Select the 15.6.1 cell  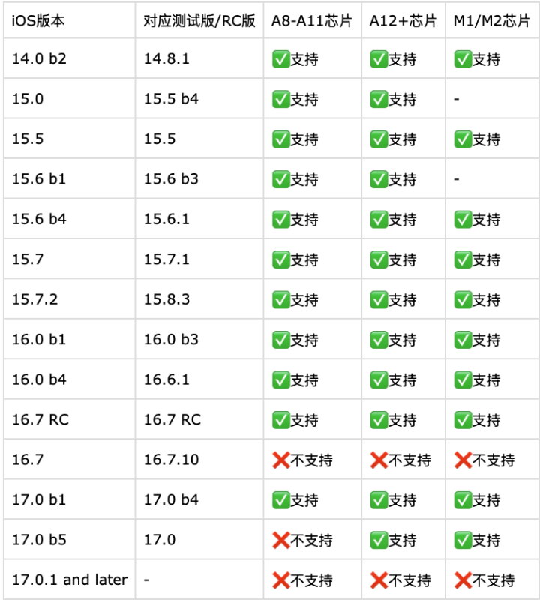point(199,219)
